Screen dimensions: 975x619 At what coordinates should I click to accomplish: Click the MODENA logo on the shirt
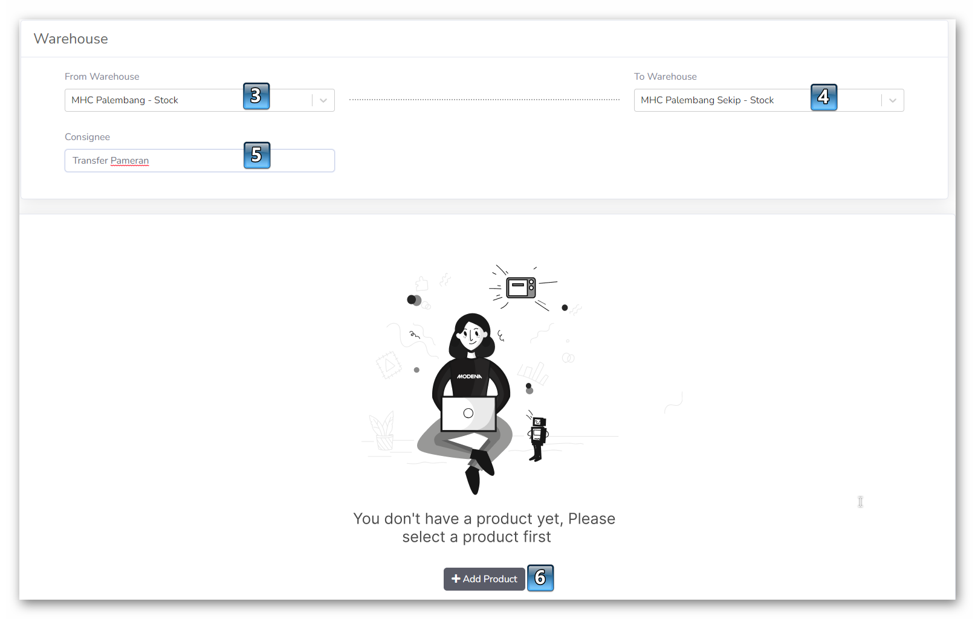[x=469, y=376]
